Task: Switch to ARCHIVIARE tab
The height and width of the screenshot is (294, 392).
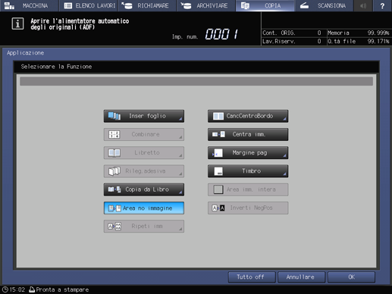Action: click(x=205, y=5)
